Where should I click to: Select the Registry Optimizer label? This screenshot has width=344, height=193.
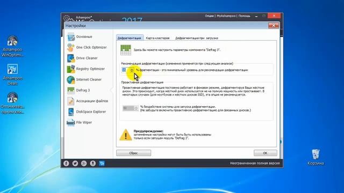tap(90, 69)
